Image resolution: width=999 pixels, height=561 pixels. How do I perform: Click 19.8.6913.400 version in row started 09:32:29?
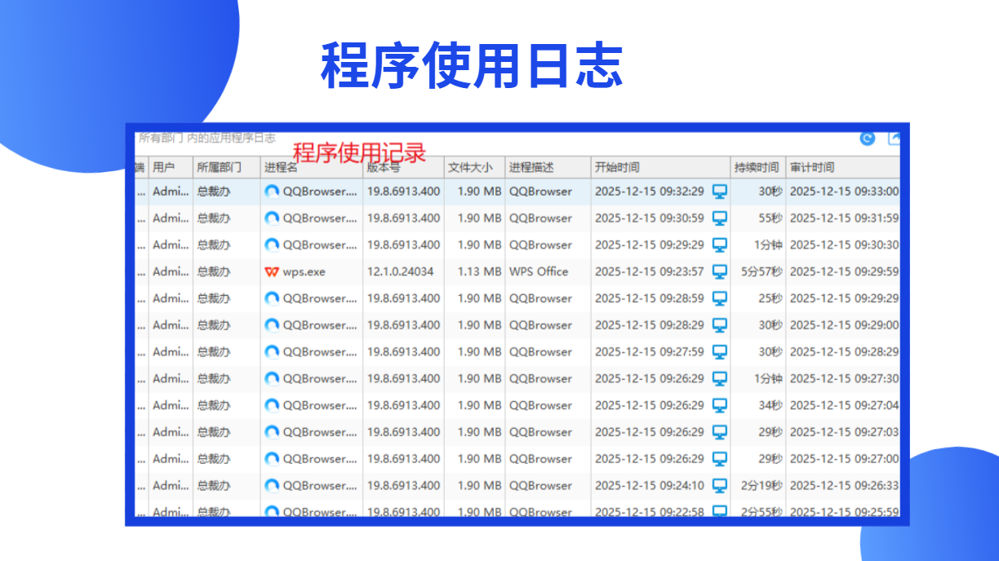point(403,192)
